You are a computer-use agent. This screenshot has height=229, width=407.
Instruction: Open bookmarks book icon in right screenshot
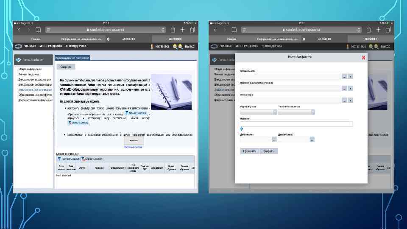pyautogui.click(x=234, y=30)
